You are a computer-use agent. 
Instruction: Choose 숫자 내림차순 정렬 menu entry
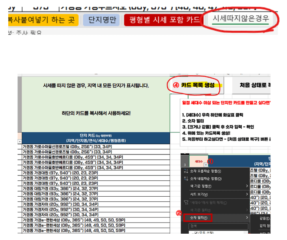coord(206,179)
